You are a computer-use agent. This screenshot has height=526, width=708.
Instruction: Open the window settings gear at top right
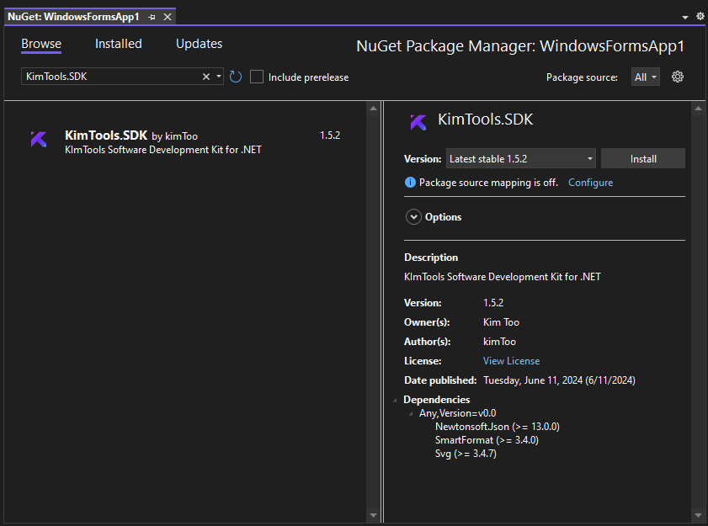700,17
